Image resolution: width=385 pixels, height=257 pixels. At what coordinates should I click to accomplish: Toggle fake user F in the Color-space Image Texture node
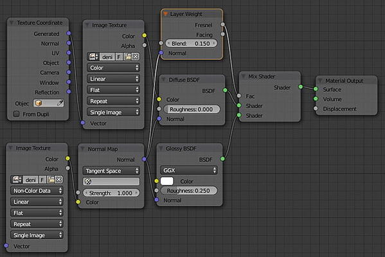click(x=119, y=57)
